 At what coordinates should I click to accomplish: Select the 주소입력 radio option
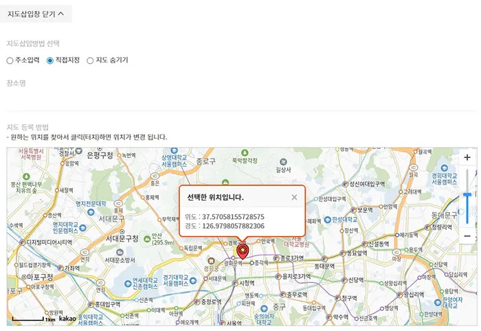(x=10, y=60)
